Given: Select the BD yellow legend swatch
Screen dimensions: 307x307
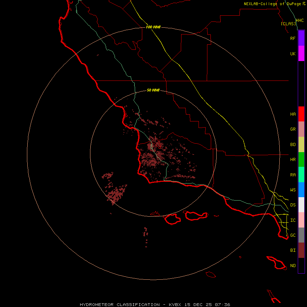Looking at the screenshot, I should (301, 145).
